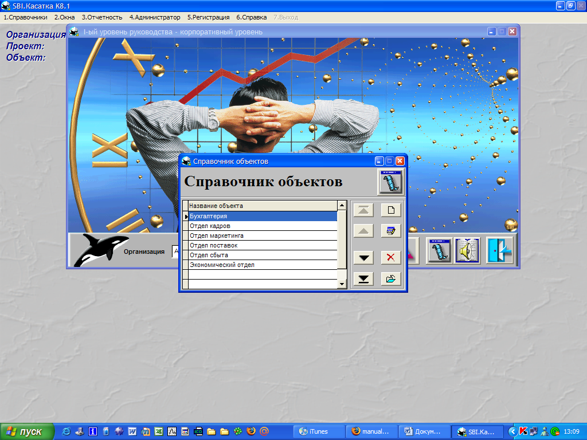The image size is (587, 440).
Task: Jump to the first record with the top arrow button
Action: pyautogui.click(x=363, y=210)
